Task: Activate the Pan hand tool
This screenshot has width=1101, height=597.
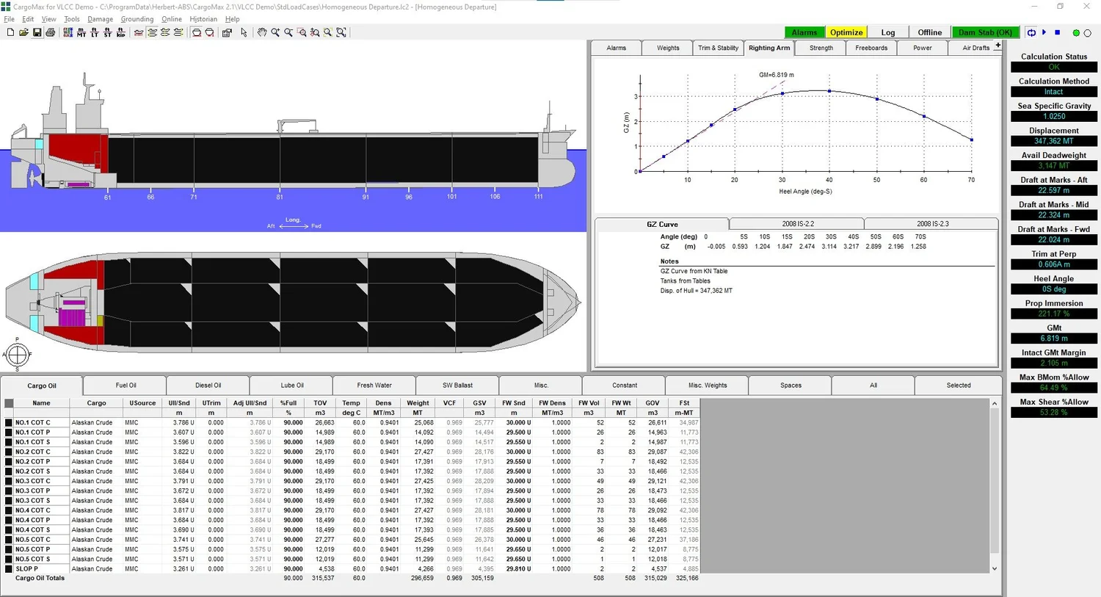Action: (262, 32)
